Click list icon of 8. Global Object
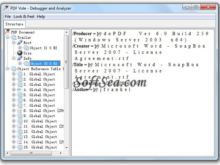The height and width of the screenshot is (165, 220). pos(20,111)
